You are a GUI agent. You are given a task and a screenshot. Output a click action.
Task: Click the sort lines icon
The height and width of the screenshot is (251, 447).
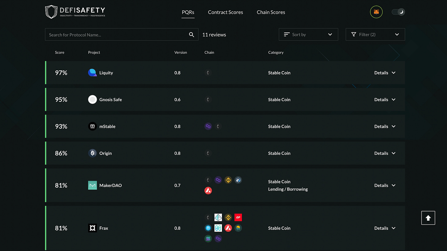(287, 34)
